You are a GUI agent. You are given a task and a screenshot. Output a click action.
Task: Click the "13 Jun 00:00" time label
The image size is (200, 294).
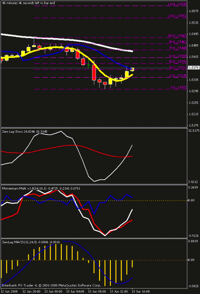click(x=53, y=292)
